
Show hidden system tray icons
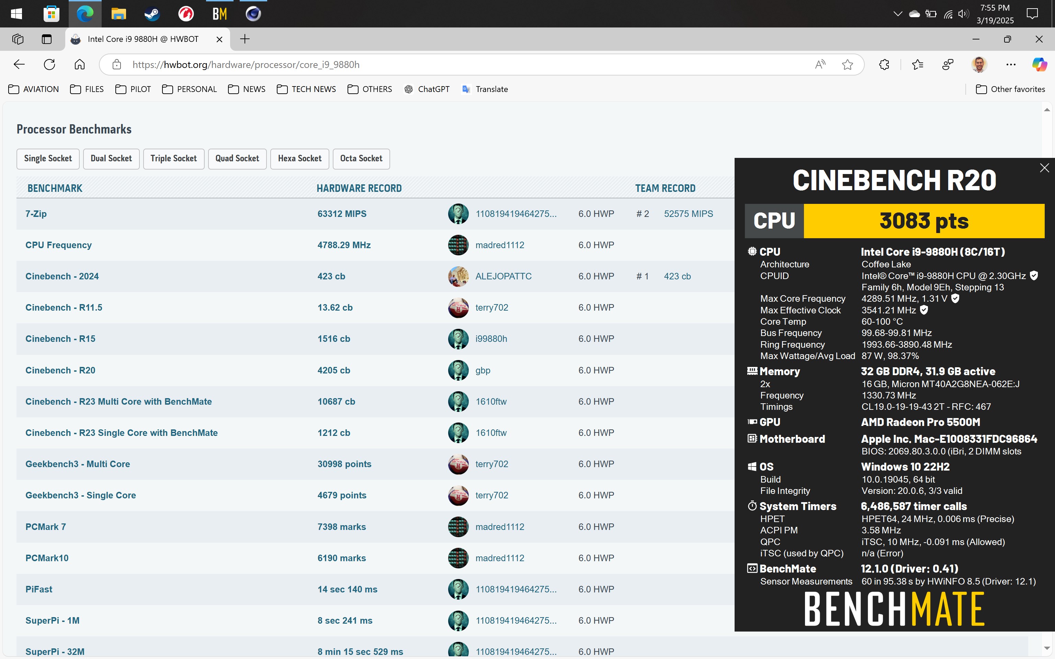click(x=898, y=13)
